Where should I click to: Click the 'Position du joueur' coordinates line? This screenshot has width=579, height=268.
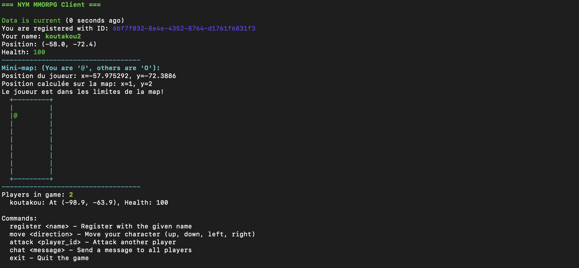(x=89, y=76)
